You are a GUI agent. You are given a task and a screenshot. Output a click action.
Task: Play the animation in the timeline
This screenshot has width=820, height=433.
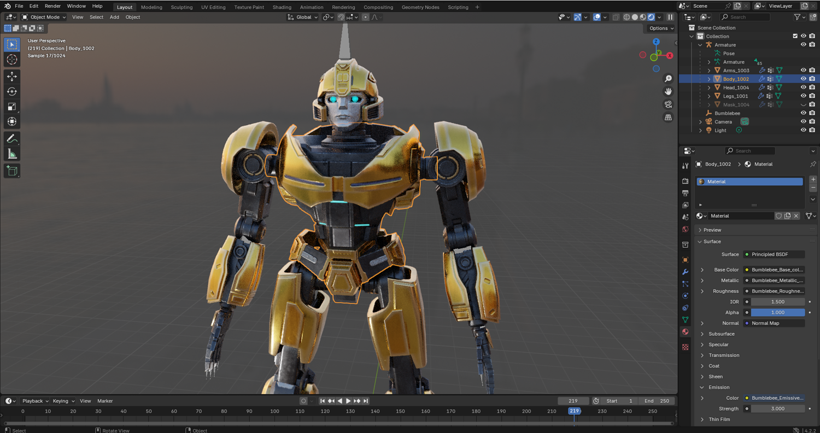[348, 401]
